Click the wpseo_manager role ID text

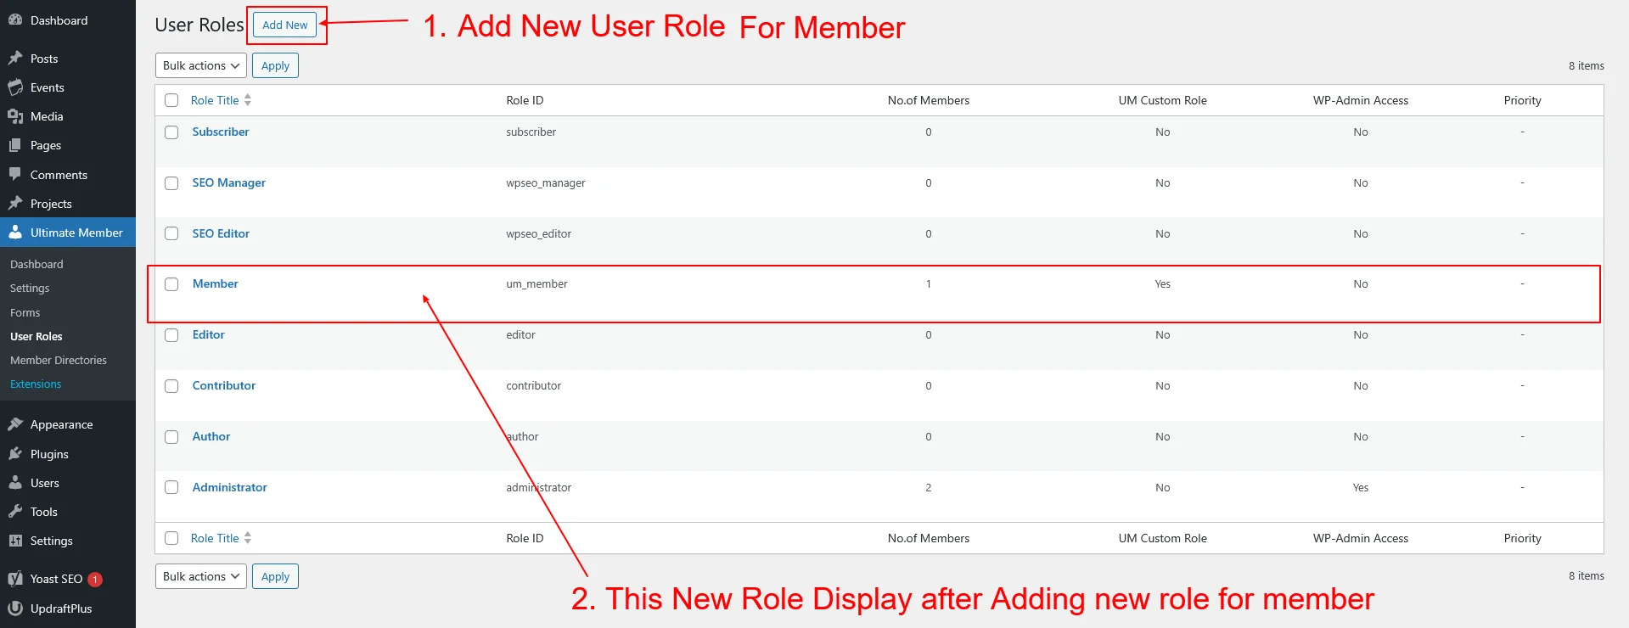click(546, 183)
